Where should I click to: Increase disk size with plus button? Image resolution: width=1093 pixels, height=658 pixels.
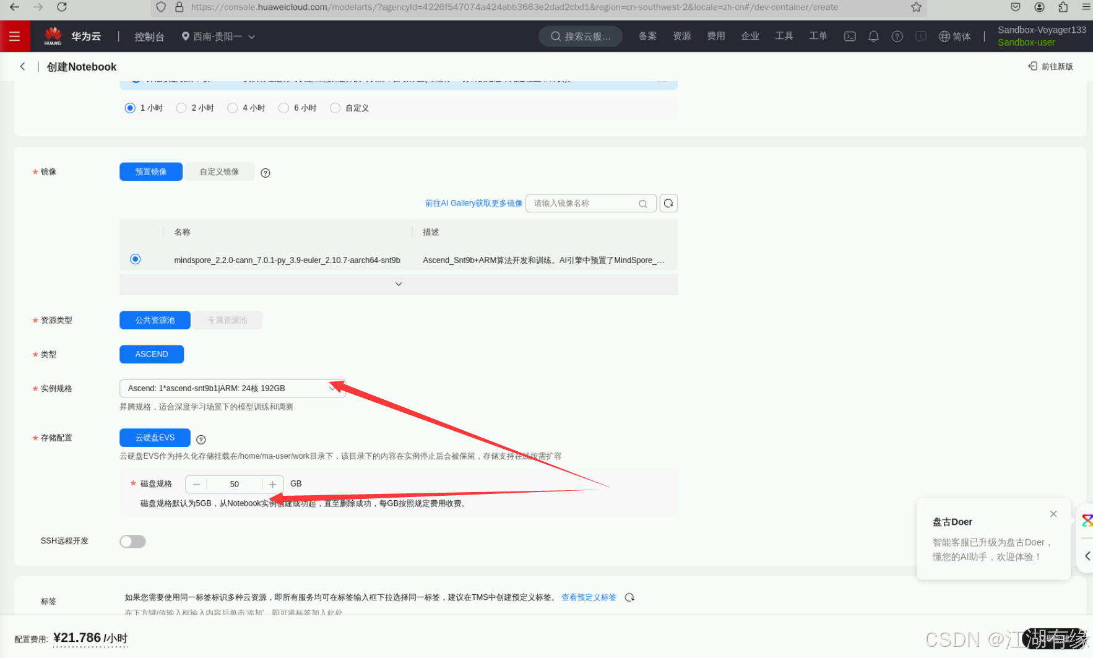point(272,484)
